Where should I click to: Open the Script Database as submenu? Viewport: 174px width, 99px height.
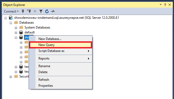coord(61,51)
